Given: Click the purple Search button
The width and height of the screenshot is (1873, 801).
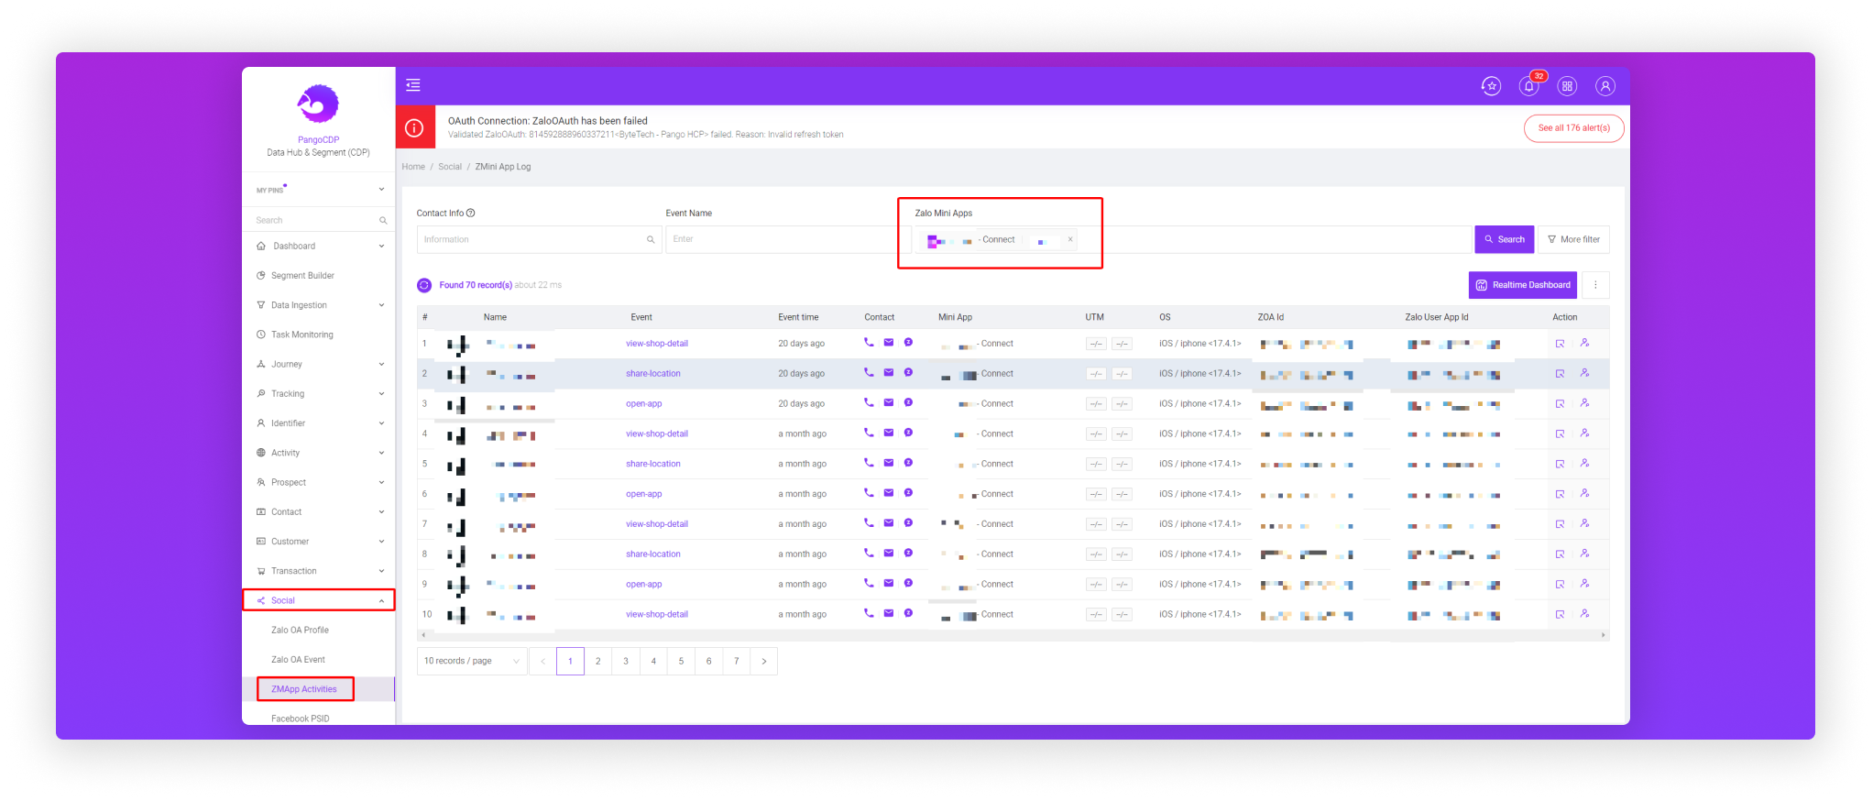Looking at the screenshot, I should tap(1504, 239).
